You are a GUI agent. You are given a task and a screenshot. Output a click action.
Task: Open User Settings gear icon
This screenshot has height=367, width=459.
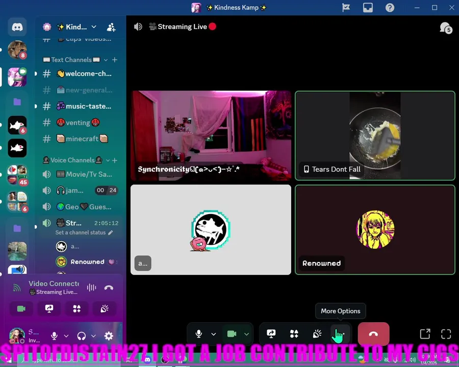tap(109, 336)
